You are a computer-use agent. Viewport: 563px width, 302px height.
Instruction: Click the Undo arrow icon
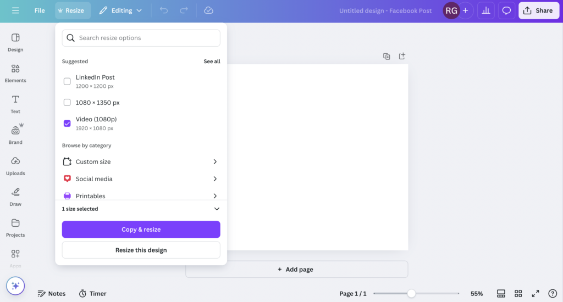164,10
